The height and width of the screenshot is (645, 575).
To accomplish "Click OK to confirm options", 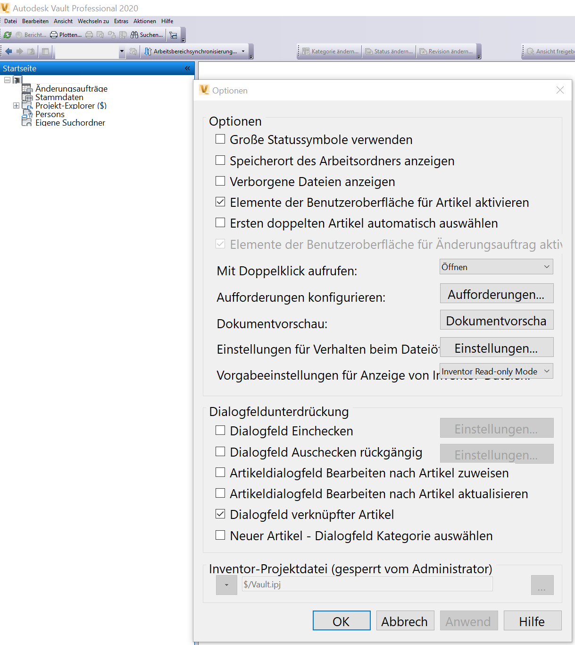I will 342,620.
